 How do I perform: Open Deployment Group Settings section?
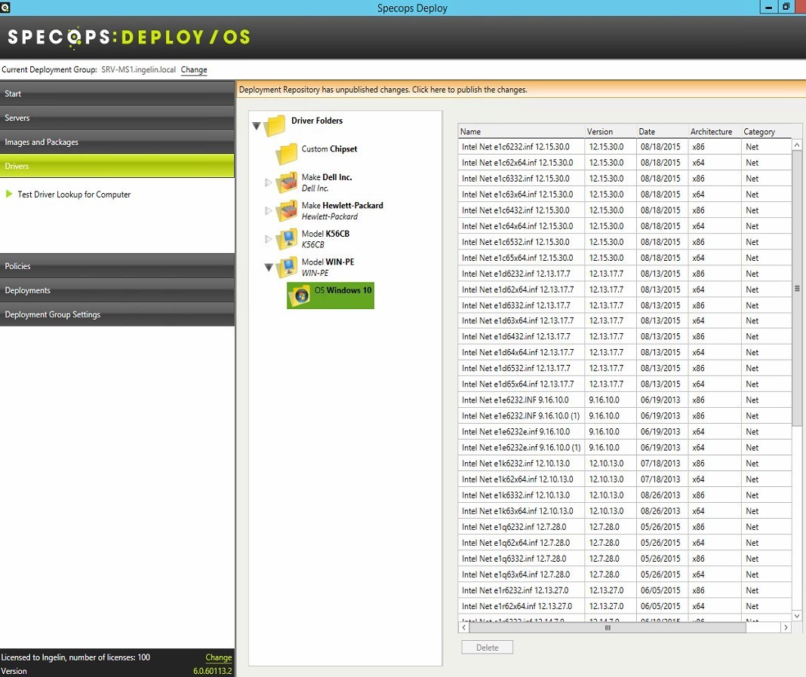[x=117, y=314]
